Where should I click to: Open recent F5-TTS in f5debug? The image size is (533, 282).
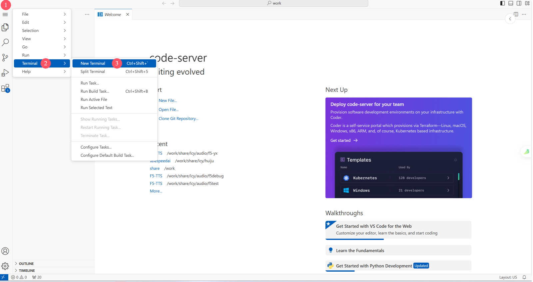[x=156, y=176]
